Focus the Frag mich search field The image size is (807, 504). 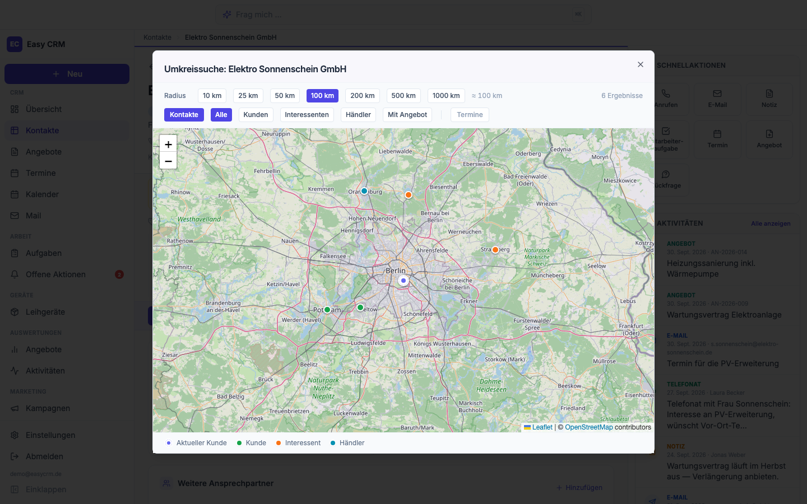(x=403, y=15)
